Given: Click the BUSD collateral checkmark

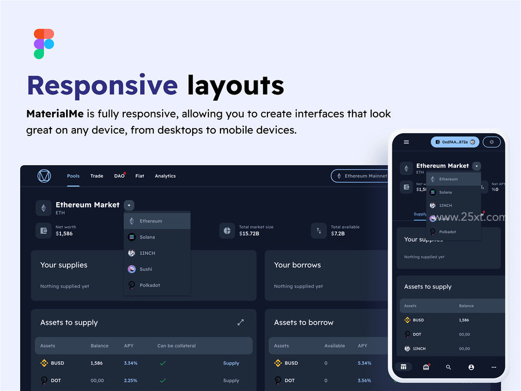Looking at the screenshot, I should pyautogui.click(x=163, y=363).
